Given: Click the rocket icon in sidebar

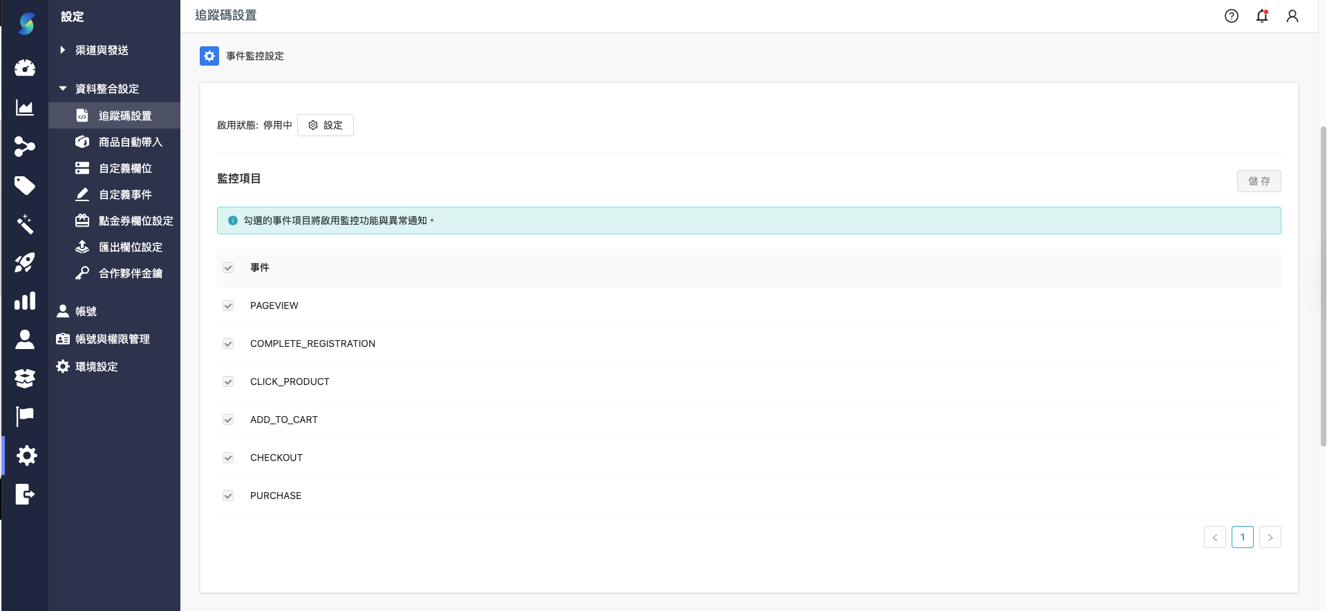Looking at the screenshot, I should [x=25, y=263].
